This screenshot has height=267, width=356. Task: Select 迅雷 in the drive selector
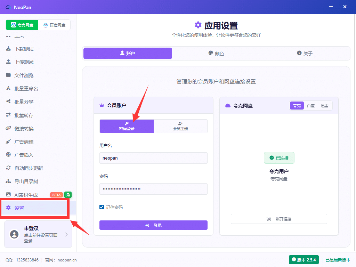coord(324,106)
